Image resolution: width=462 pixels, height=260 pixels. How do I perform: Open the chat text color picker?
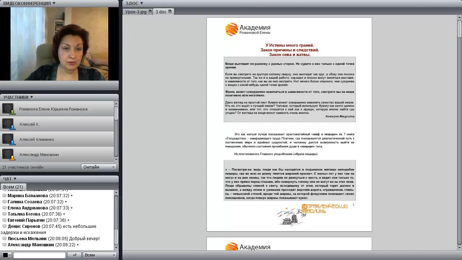[7, 255]
